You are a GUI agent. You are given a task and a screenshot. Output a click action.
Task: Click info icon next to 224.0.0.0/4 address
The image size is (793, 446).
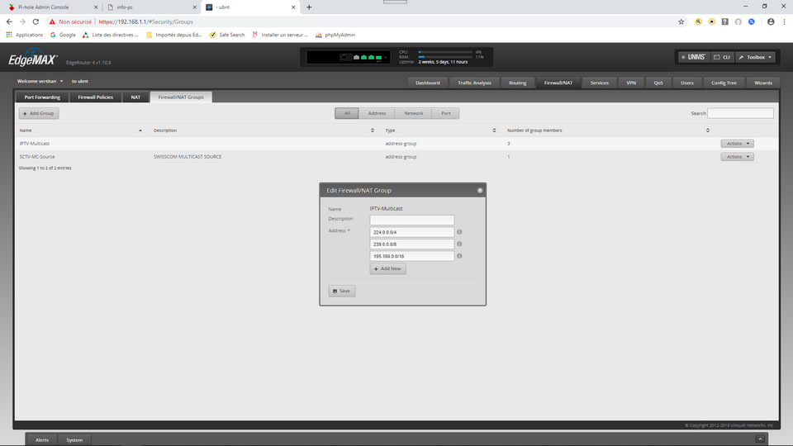click(x=459, y=232)
